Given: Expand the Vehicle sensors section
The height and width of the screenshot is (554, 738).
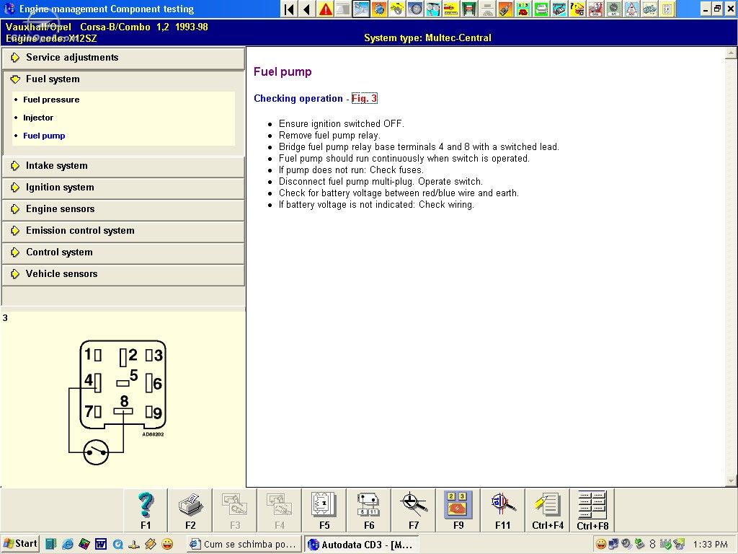Looking at the screenshot, I should pyautogui.click(x=123, y=274).
